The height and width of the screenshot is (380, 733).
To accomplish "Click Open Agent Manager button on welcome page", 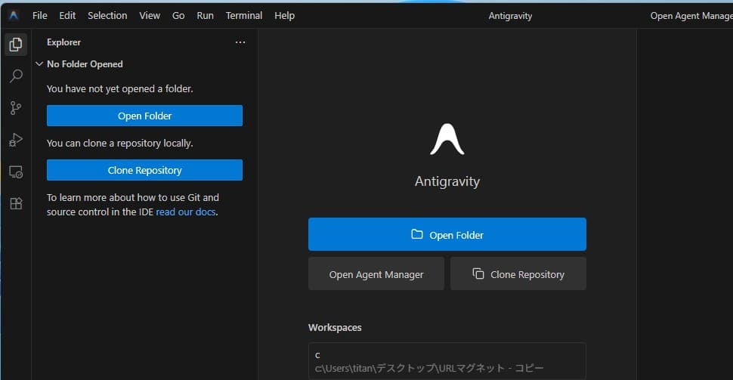I will (376, 274).
